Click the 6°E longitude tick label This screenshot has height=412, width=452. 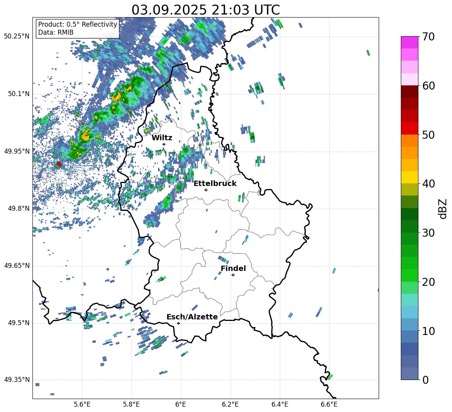[x=181, y=404]
